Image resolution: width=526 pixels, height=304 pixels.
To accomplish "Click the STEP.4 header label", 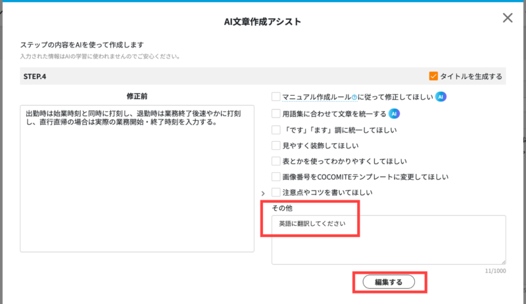I will pos(35,76).
